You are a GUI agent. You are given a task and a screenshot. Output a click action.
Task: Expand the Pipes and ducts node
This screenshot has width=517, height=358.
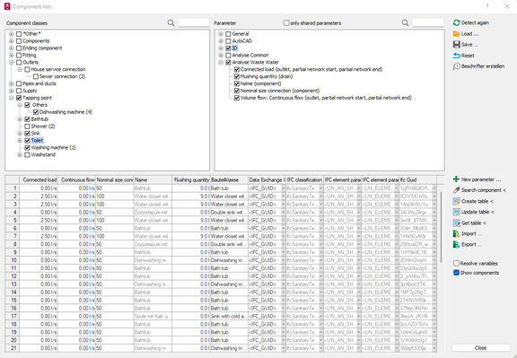pos(11,83)
